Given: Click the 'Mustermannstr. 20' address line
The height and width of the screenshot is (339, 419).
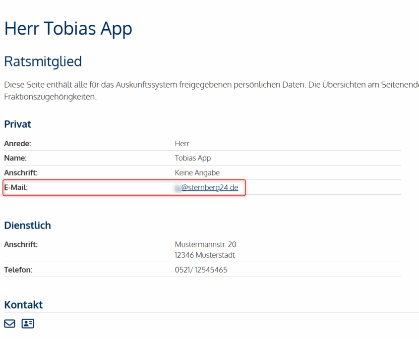Looking at the screenshot, I should coord(205,244).
